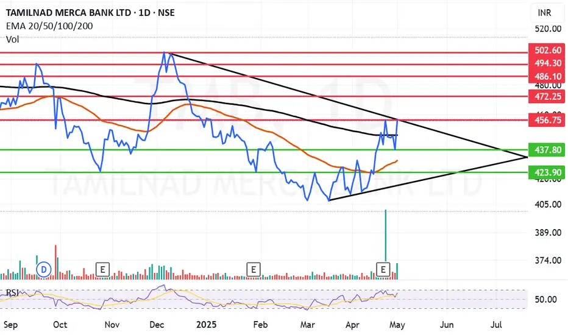
Task: Click the Jun time axis label
Action: coord(447,325)
